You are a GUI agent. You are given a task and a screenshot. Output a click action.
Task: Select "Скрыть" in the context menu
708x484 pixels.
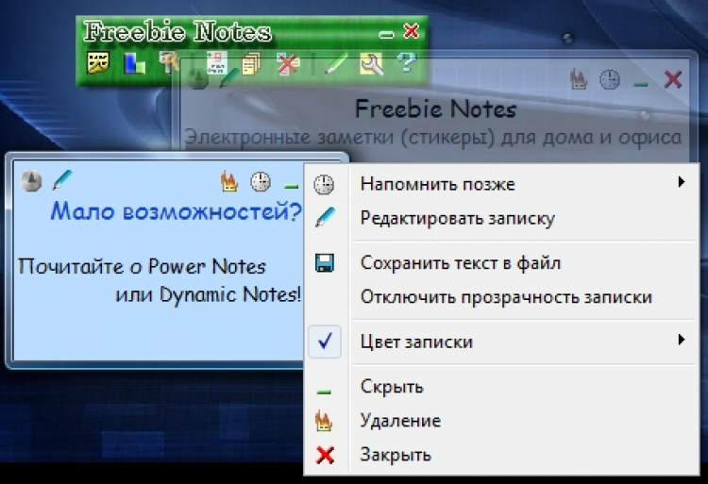(391, 387)
